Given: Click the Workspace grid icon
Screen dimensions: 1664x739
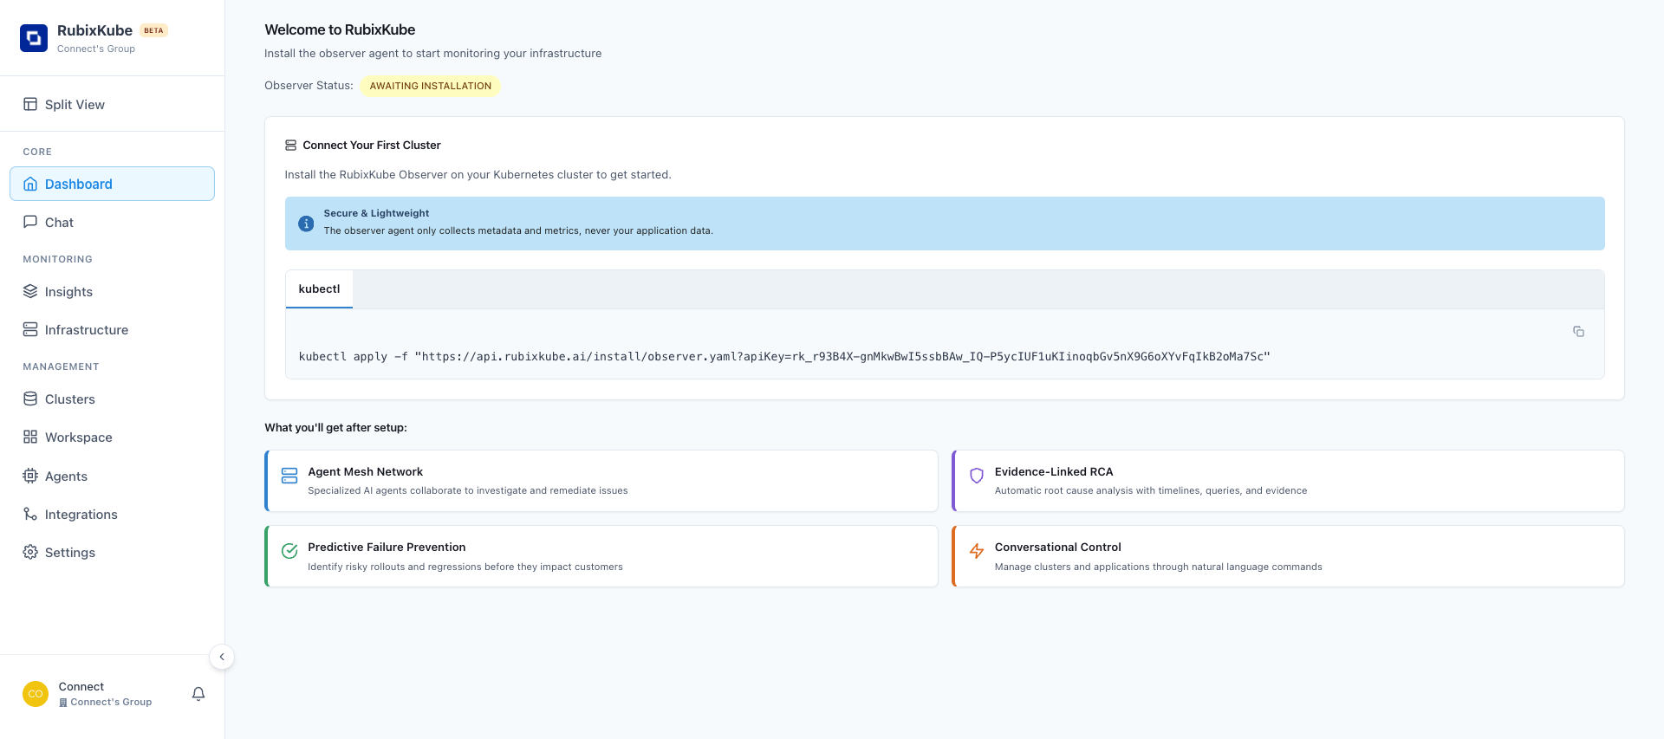Looking at the screenshot, I should [30, 437].
